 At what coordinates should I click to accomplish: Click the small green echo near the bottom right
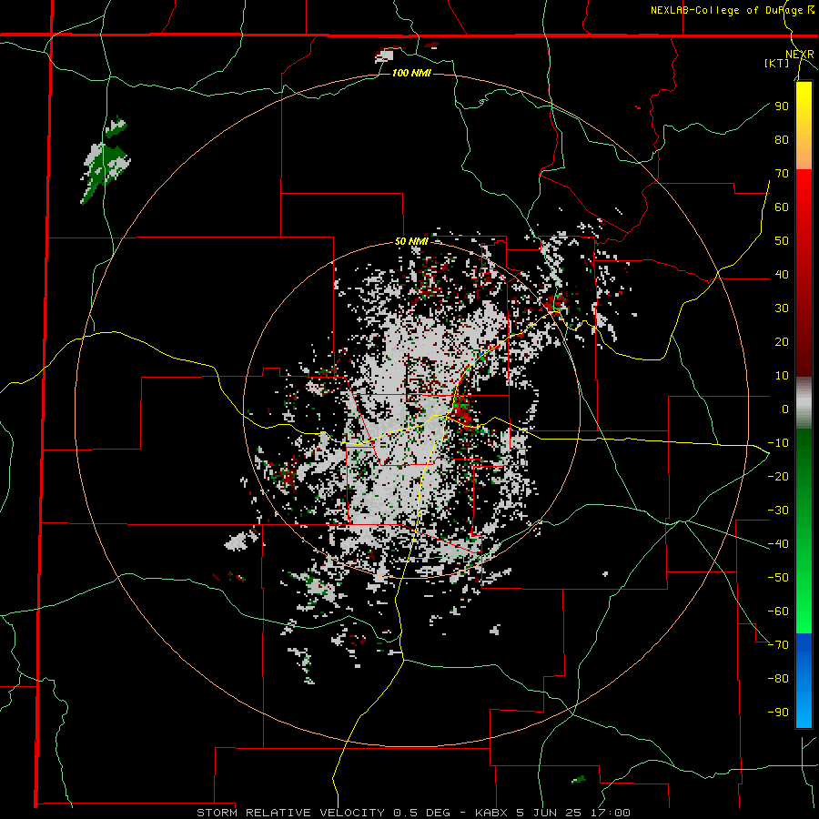tap(579, 780)
